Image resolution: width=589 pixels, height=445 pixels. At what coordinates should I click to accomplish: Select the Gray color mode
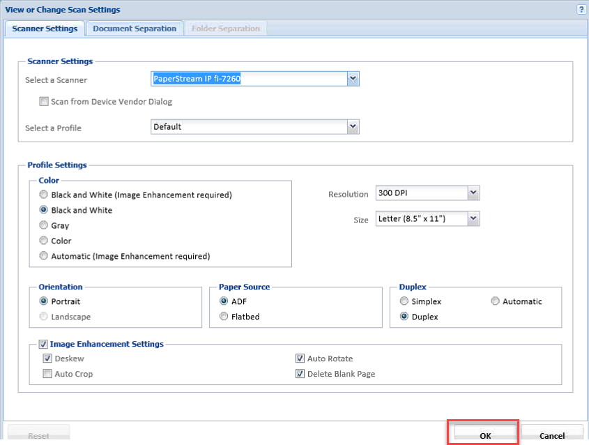click(45, 225)
